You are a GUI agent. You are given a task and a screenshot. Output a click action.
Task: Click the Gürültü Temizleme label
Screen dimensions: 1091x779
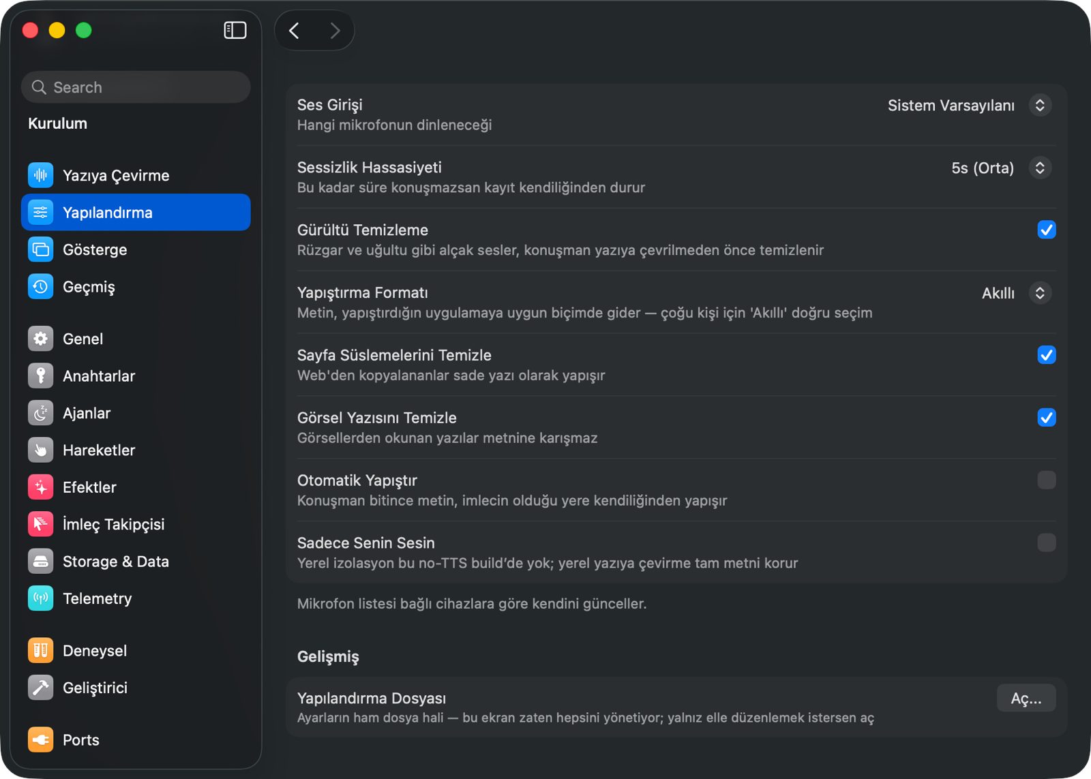(363, 230)
